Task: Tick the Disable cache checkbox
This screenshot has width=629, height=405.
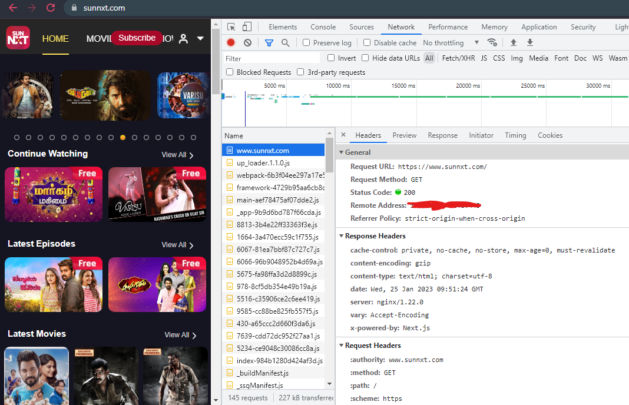Action: (x=367, y=42)
